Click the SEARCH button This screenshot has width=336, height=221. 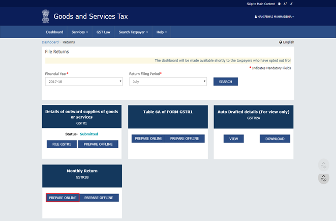tap(225, 81)
